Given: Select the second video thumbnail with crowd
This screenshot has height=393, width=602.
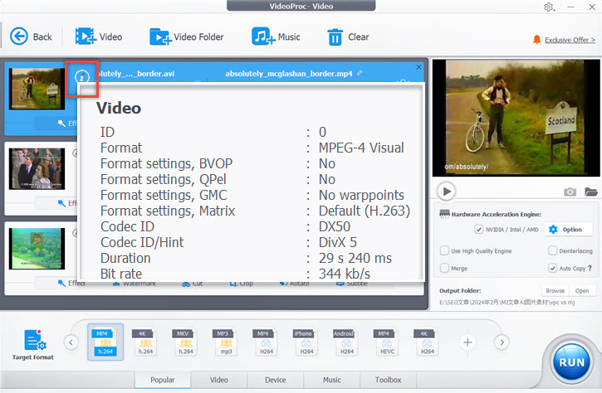Looking at the screenshot, I should click(x=37, y=168).
